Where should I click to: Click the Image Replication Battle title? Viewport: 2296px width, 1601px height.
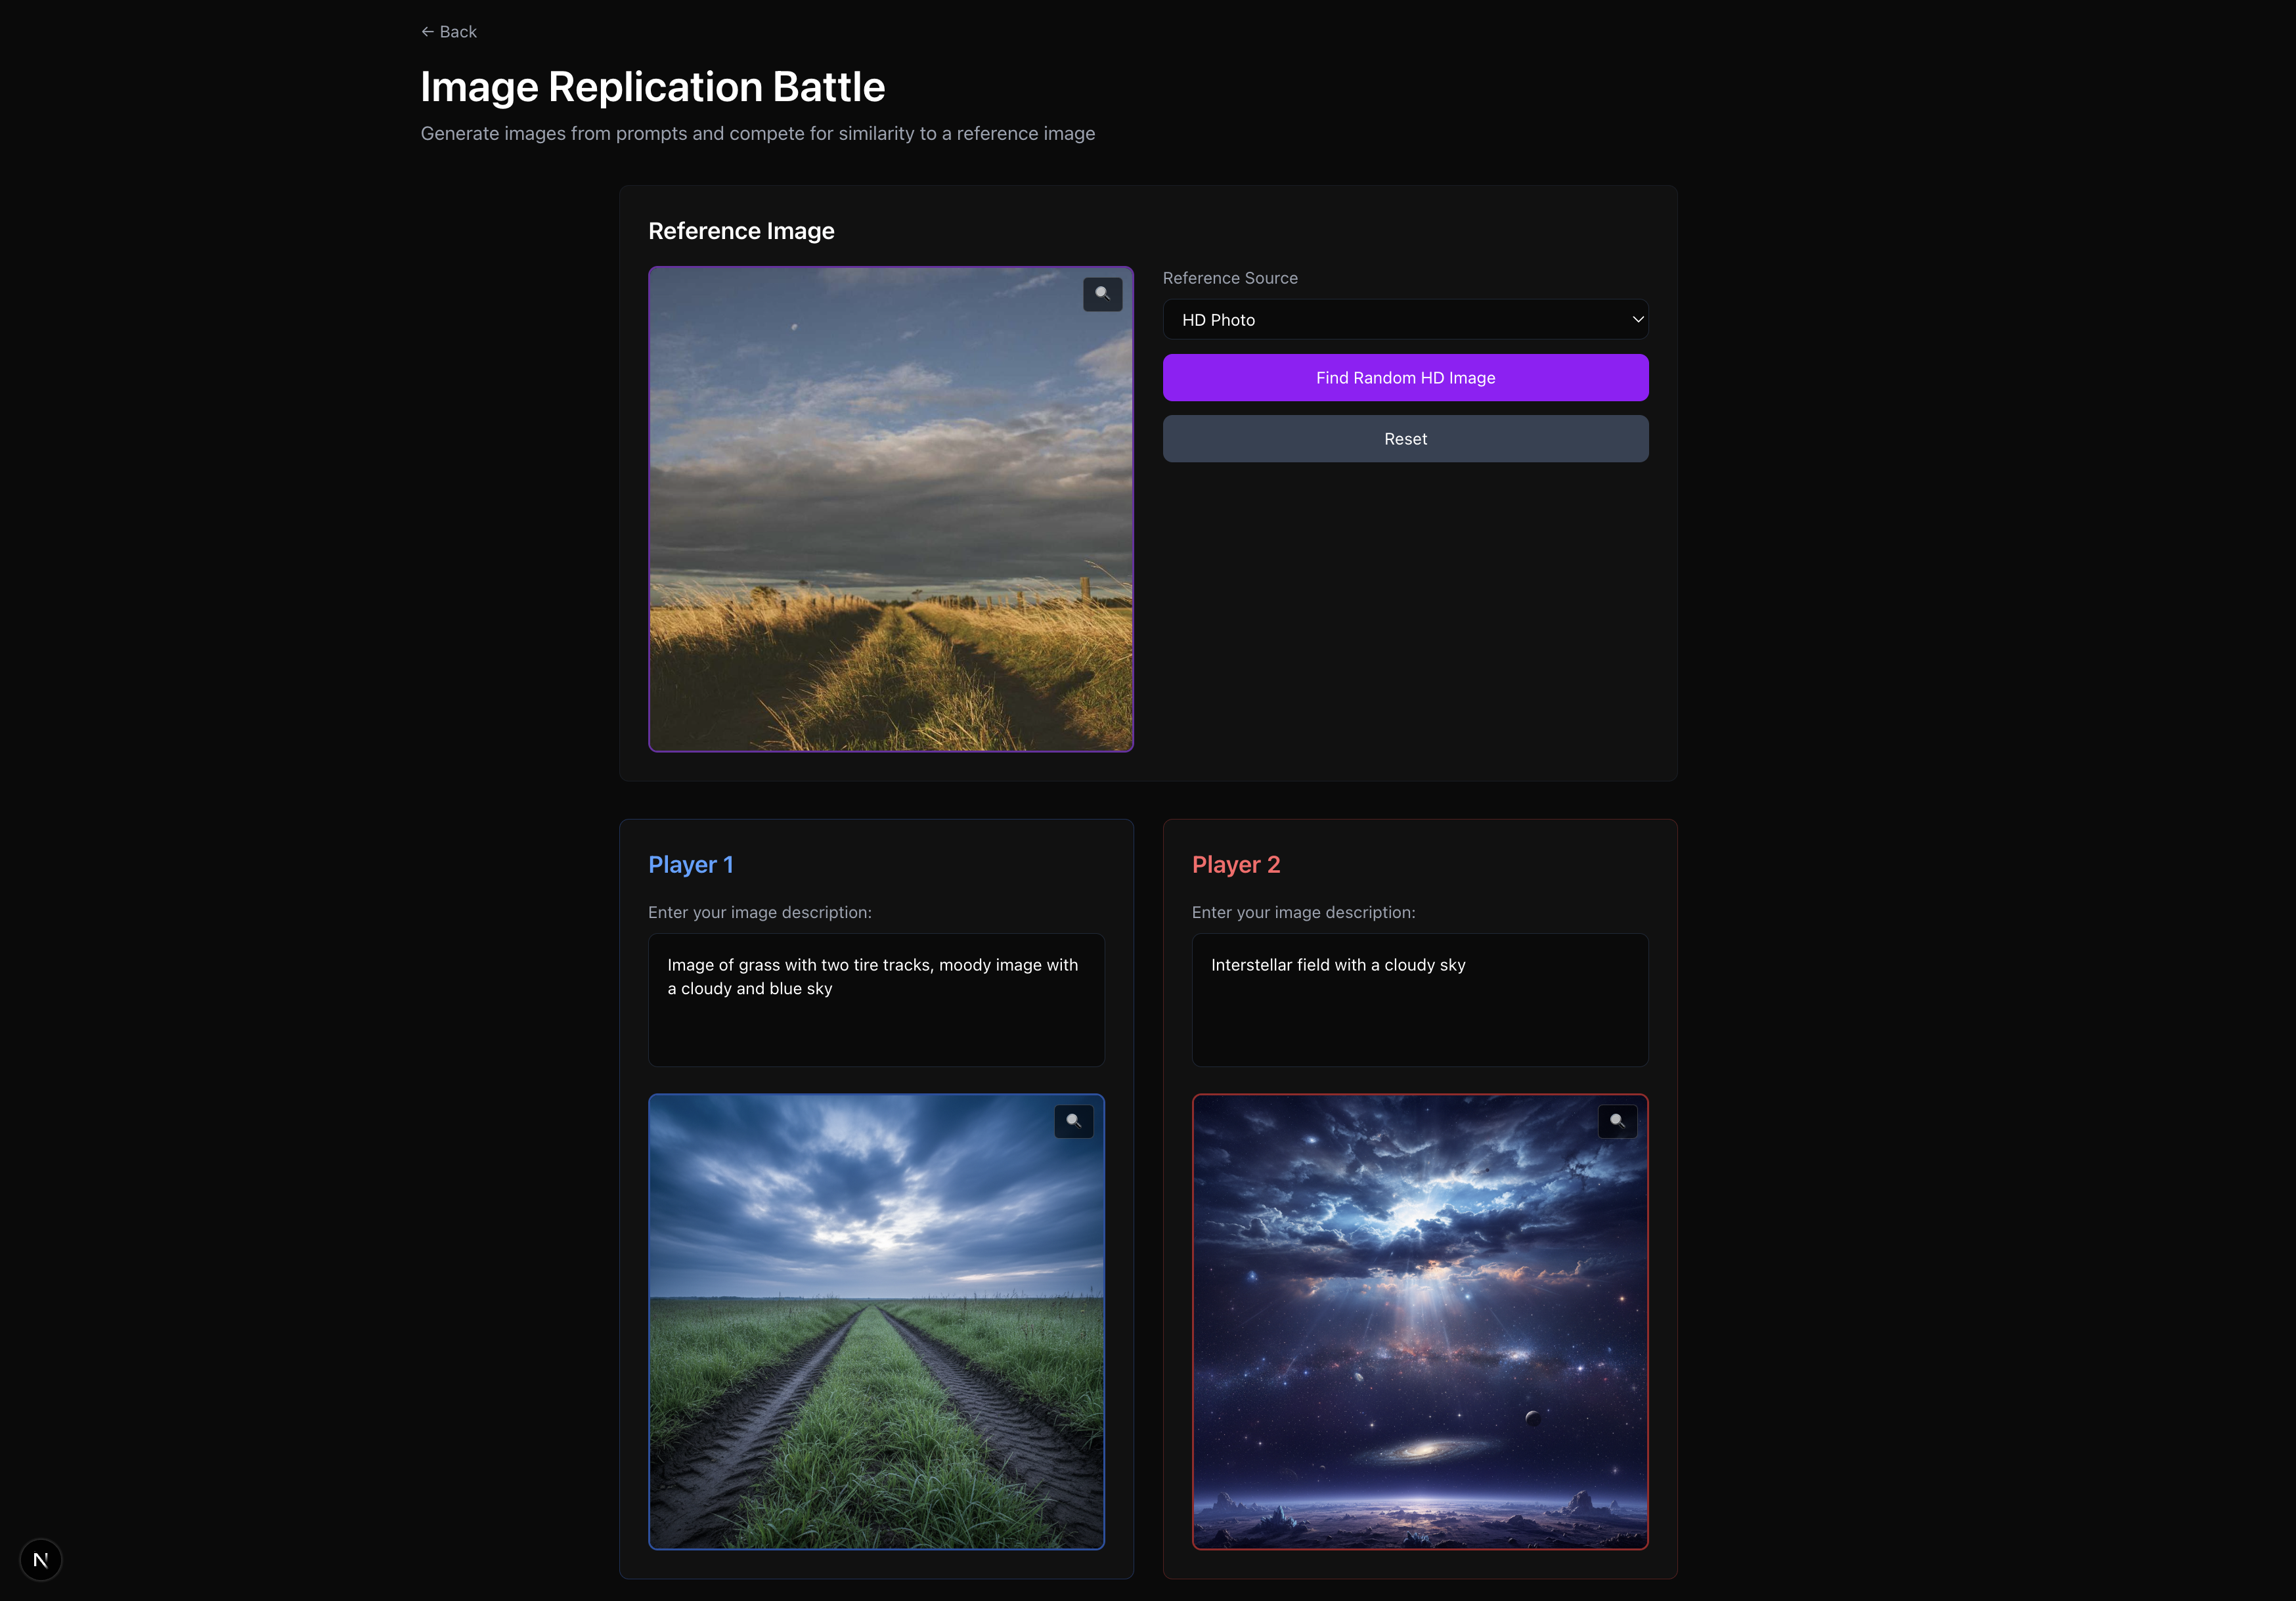652,87
